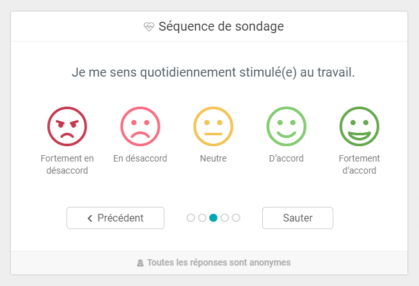The height and width of the screenshot is (286, 419).
Task: Choose the dark green 'Fortement d'accord' smiley
Action: point(359,126)
